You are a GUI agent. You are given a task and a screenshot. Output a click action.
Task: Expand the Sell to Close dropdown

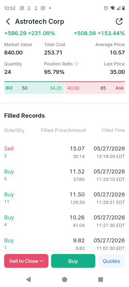point(26,261)
